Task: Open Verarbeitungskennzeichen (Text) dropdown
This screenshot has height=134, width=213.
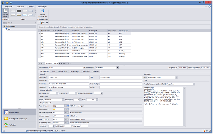Action: [x=194, y=84]
